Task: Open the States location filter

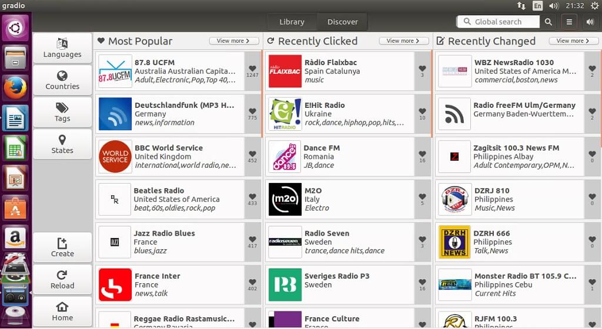Action: (62, 144)
